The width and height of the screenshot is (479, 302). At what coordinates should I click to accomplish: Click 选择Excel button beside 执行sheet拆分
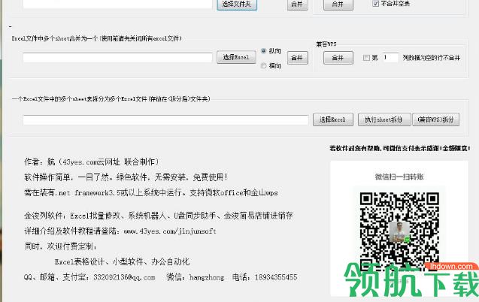click(333, 119)
